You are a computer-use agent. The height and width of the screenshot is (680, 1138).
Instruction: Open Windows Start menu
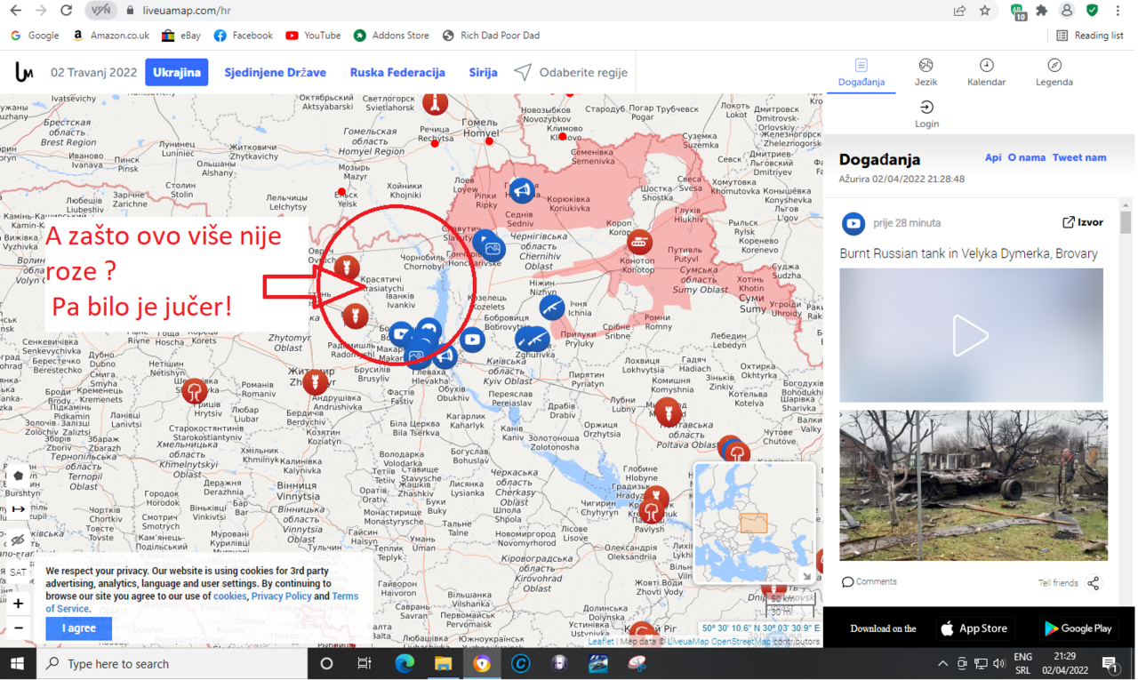[x=17, y=663]
